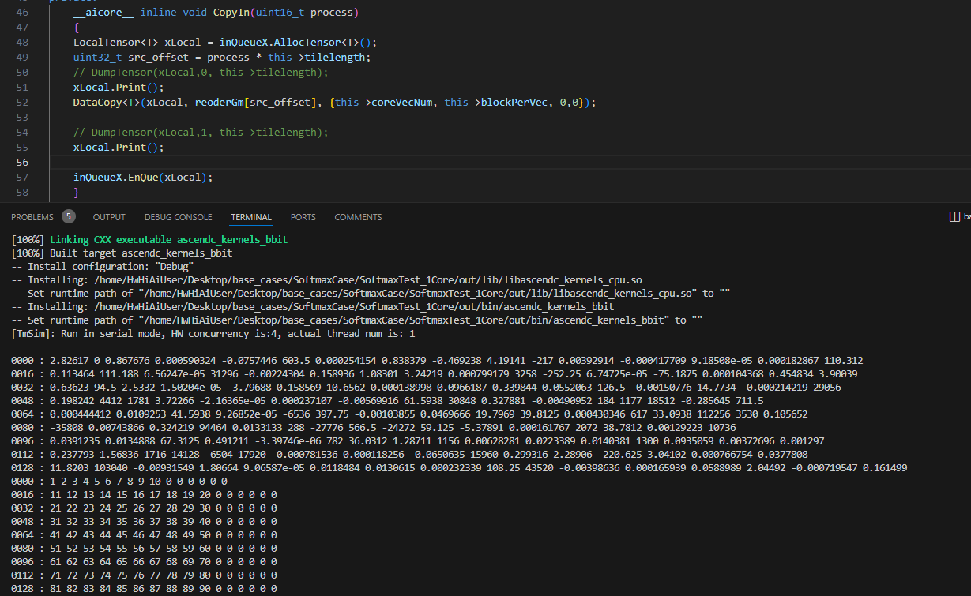Click the uint16_t process parameter on line 46

(x=306, y=13)
